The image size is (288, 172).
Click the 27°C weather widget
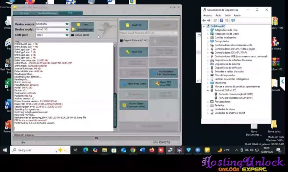pos(224,150)
